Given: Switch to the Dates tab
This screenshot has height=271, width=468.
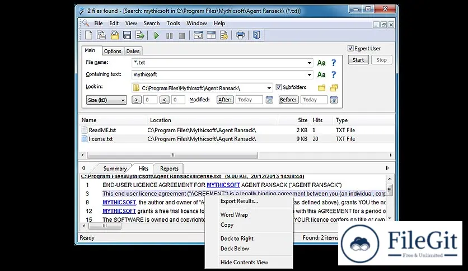Looking at the screenshot, I should (133, 51).
